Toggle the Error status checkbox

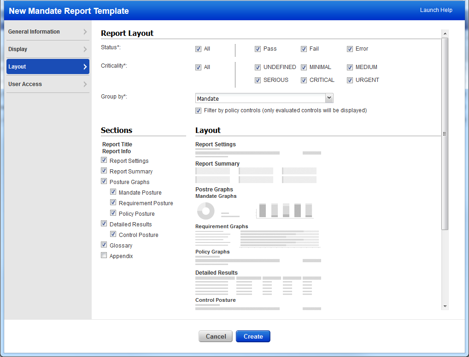(x=350, y=48)
